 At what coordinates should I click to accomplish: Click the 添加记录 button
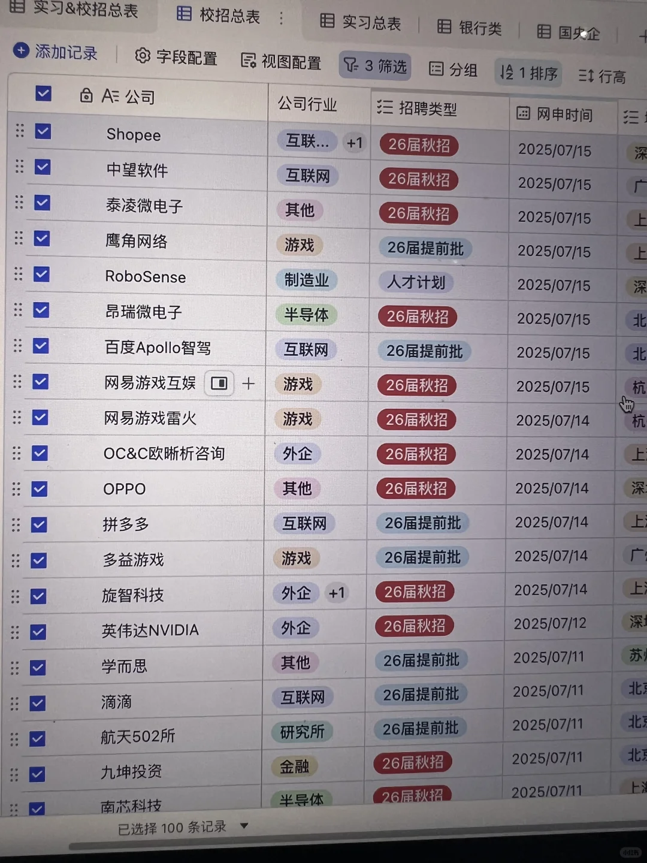coord(55,52)
